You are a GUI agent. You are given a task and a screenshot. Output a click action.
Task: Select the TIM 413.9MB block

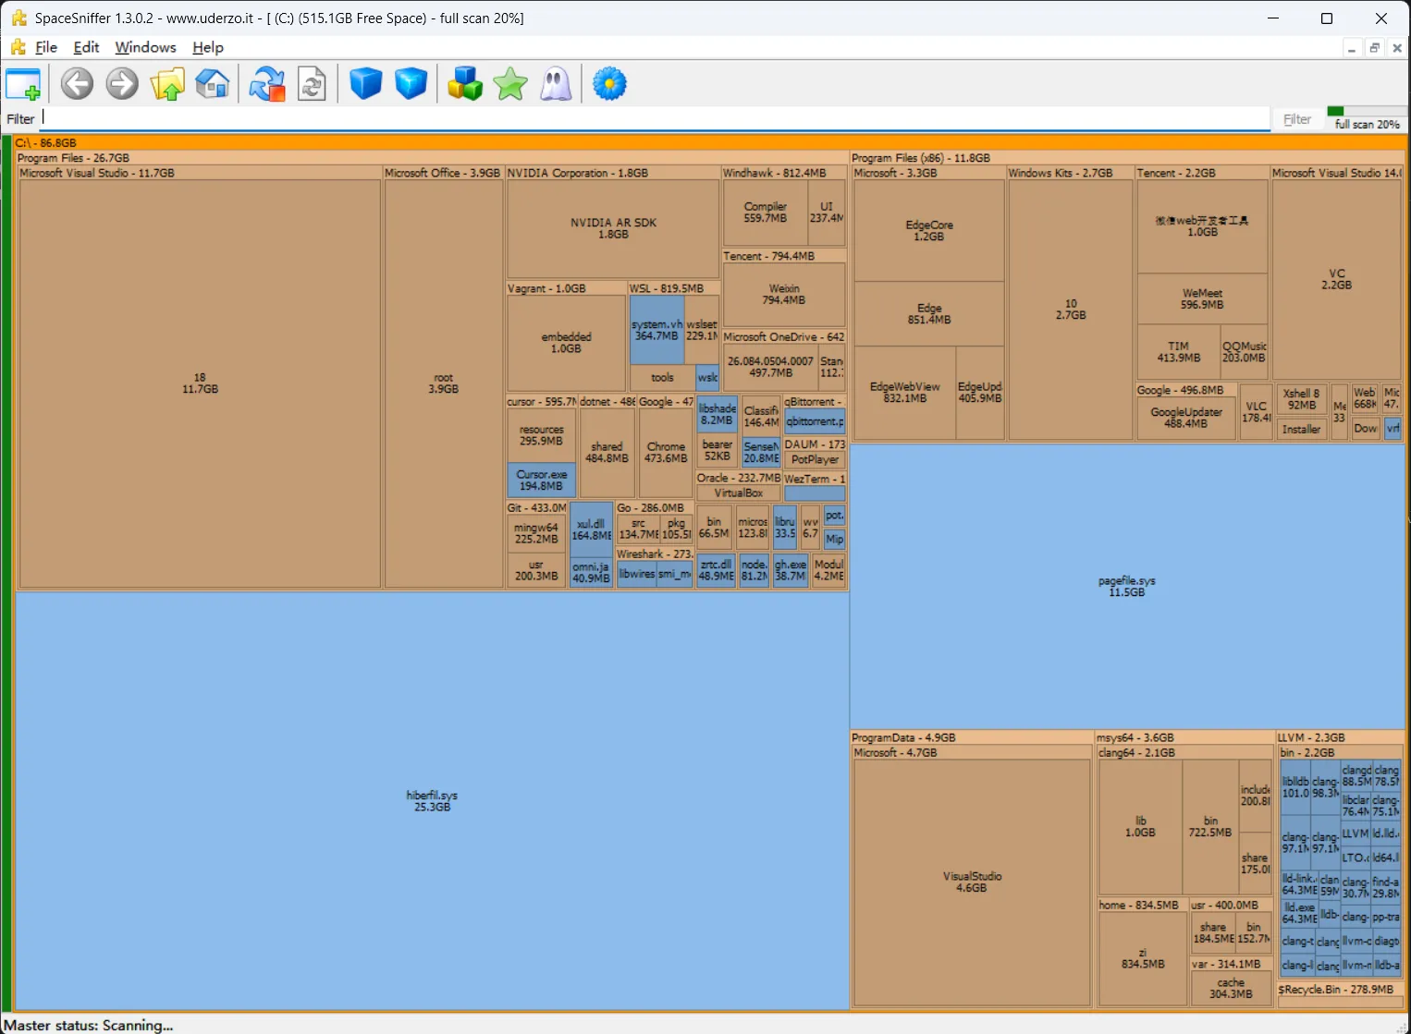click(x=1178, y=352)
